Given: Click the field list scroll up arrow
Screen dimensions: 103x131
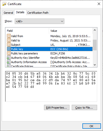Looking at the screenshot, I should pos(95,30).
